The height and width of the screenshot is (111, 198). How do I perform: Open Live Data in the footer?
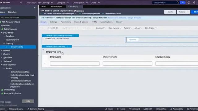[x=161, y=109]
